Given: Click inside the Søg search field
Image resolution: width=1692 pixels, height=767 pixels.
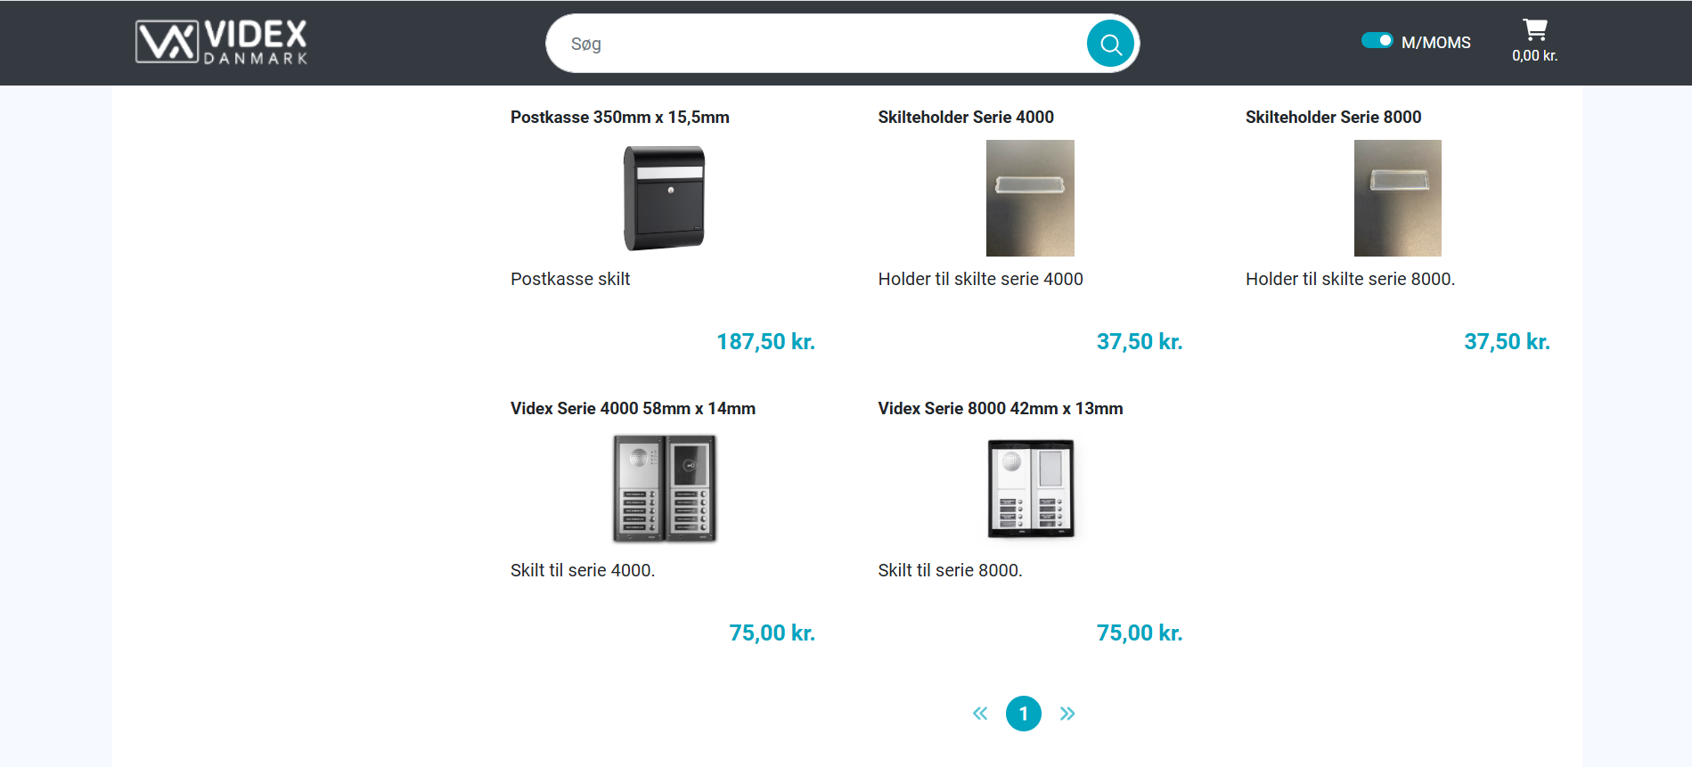Looking at the screenshot, I should [x=811, y=44].
